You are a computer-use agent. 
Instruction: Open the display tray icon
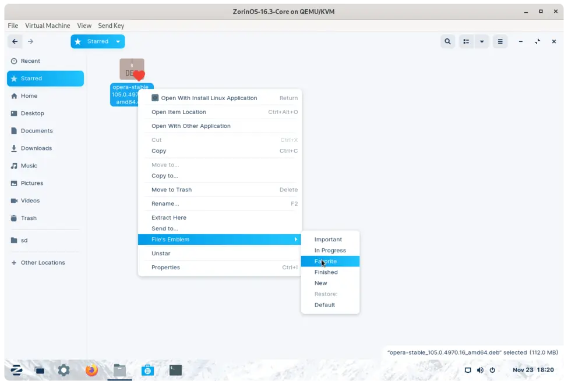tap(468, 370)
